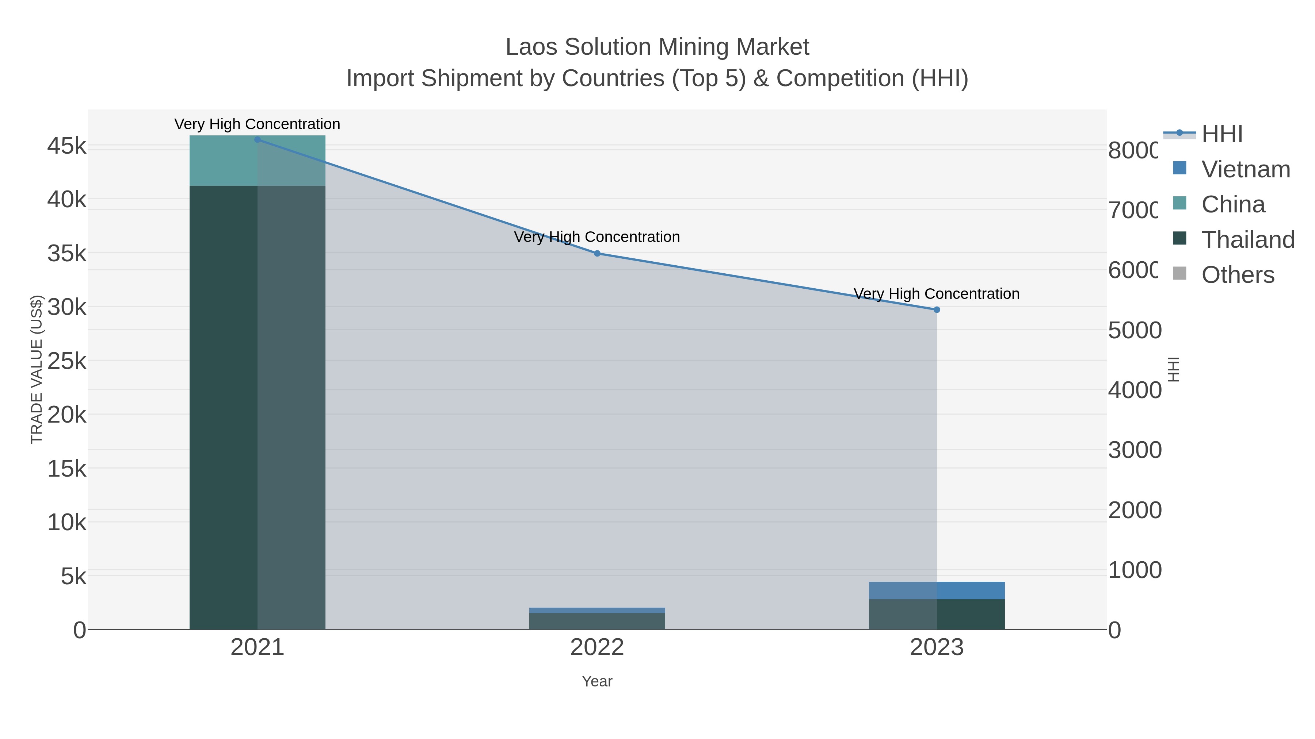Click the 2022 x-axis label
1315x739 pixels.
pyautogui.click(x=597, y=648)
